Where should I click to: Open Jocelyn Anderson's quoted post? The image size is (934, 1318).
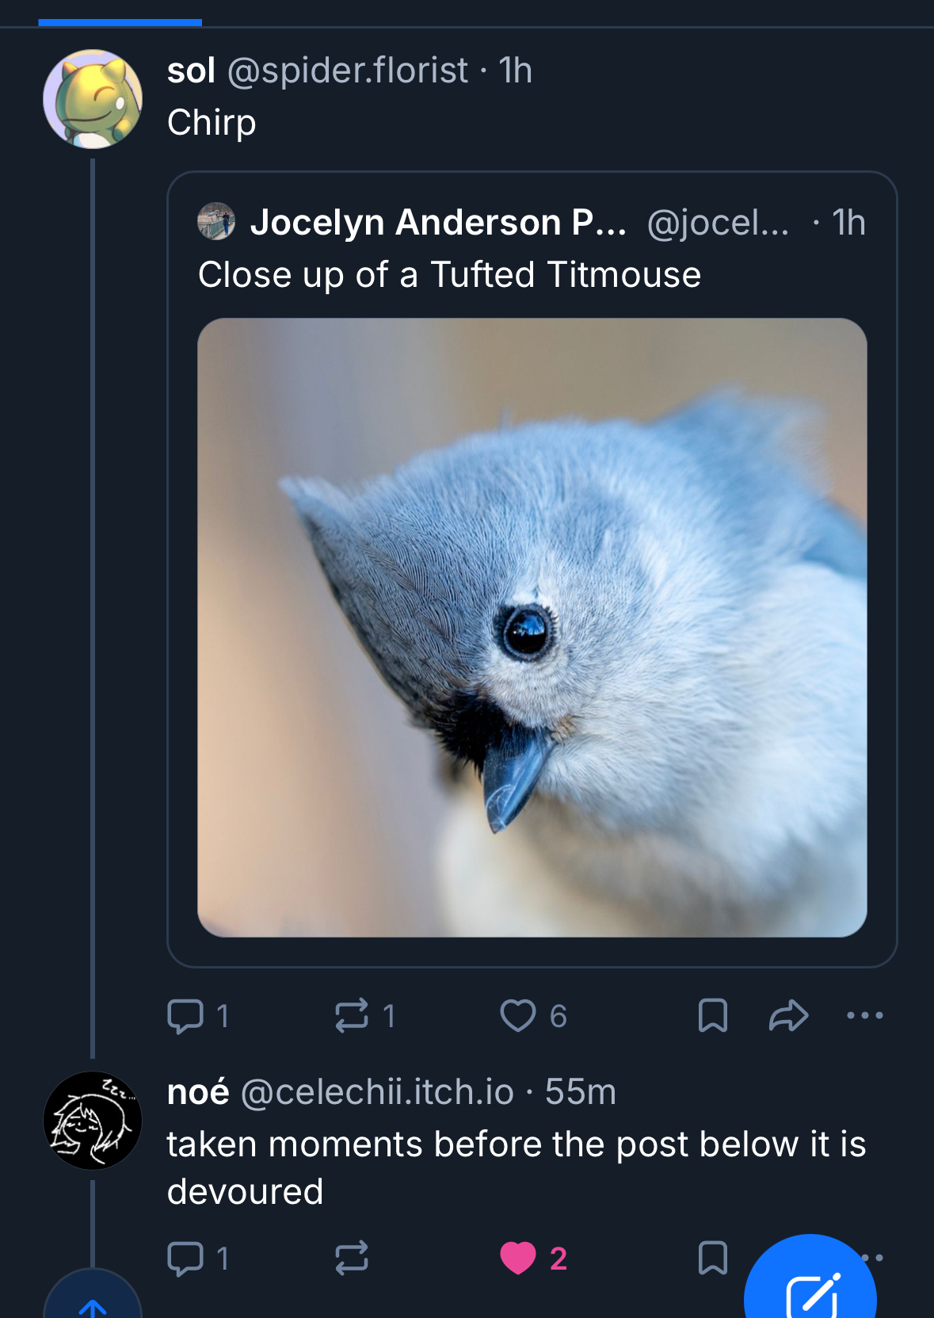[x=449, y=275]
